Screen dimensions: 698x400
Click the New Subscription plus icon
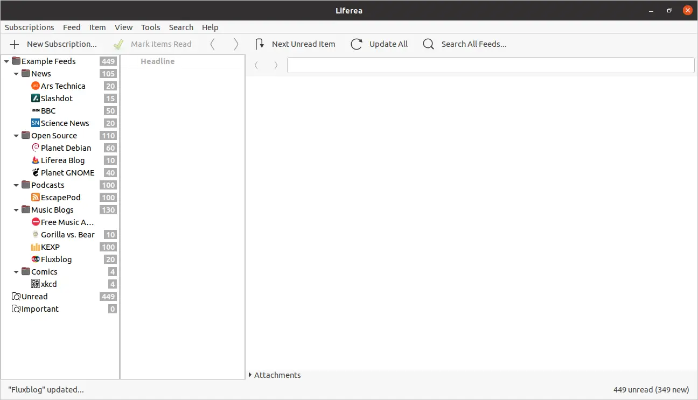click(x=15, y=44)
